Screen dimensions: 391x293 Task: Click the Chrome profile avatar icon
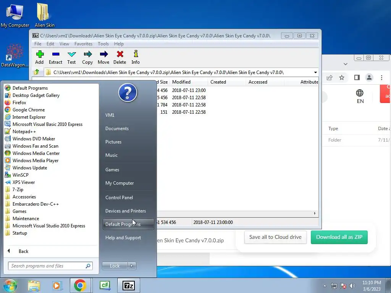tap(369, 77)
